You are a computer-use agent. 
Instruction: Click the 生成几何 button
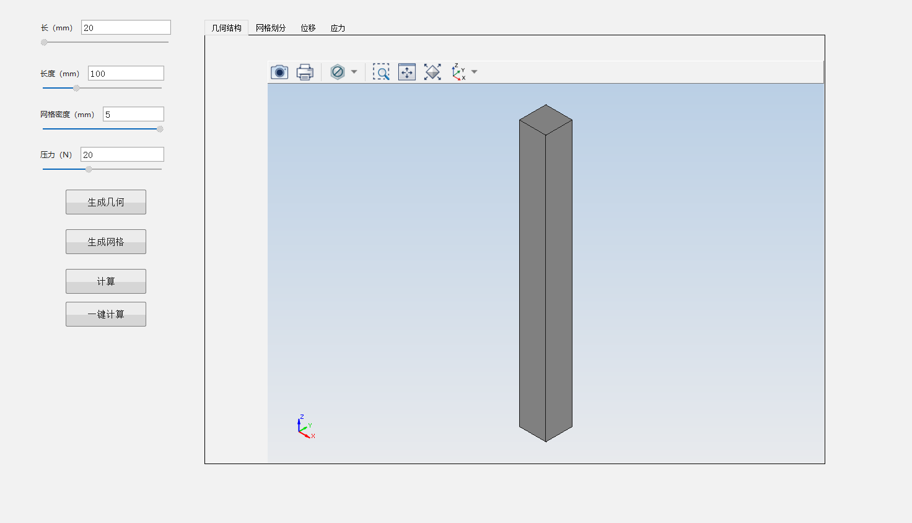tap(106, 202)
